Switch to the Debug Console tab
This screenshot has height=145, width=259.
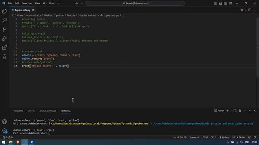pyautogui.click(x=48, y=111)
